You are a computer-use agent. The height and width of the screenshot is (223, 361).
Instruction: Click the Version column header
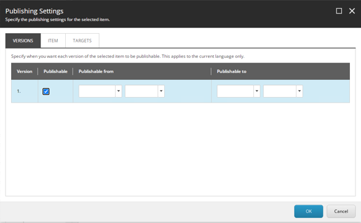pyautogui.click(x=25, y=71)
